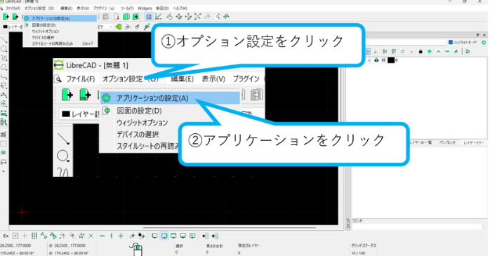Select the Polyline tool in left toolbar
Viewport: 490px width, 256px height.
click(4, 76)
